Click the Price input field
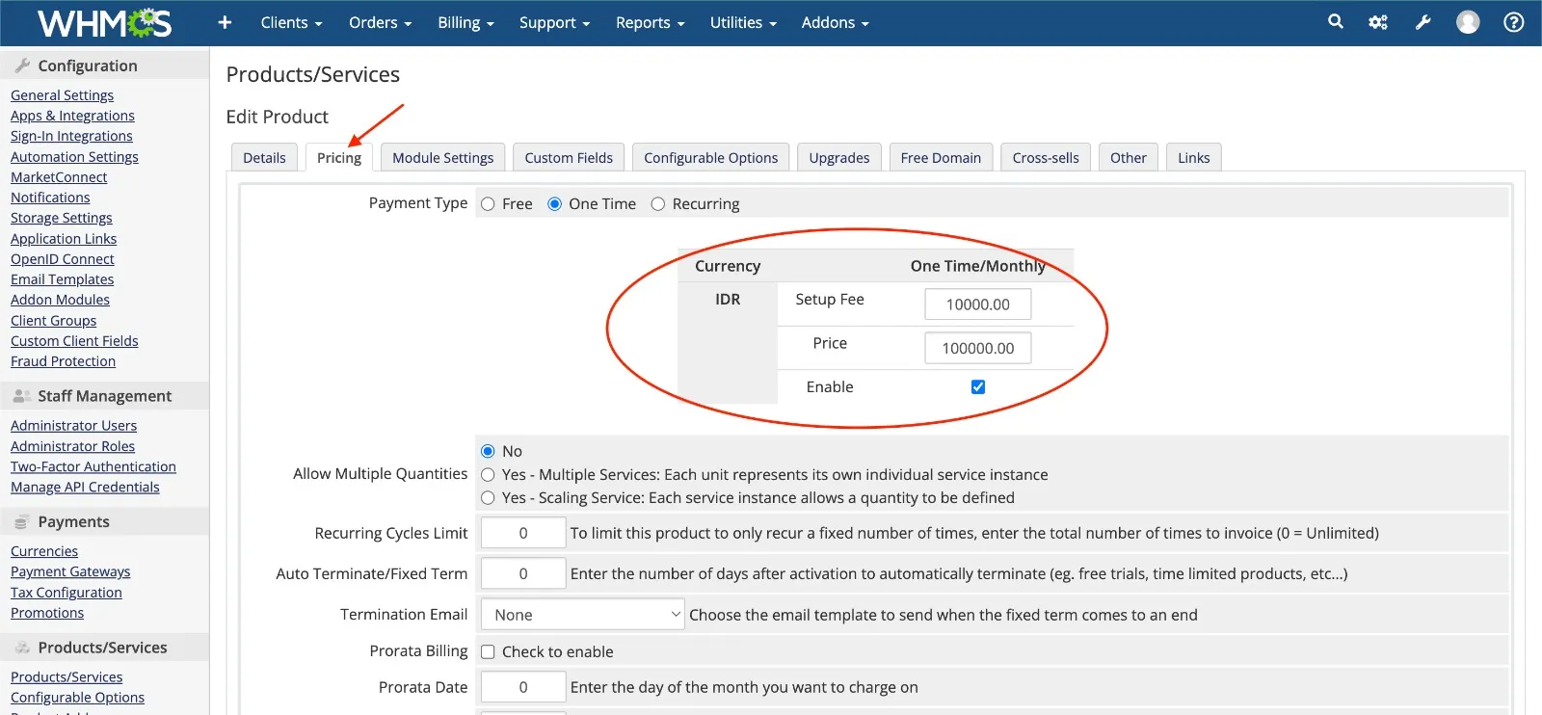Viewport: 1542px width, 715px height. click(x=978, y=348)
